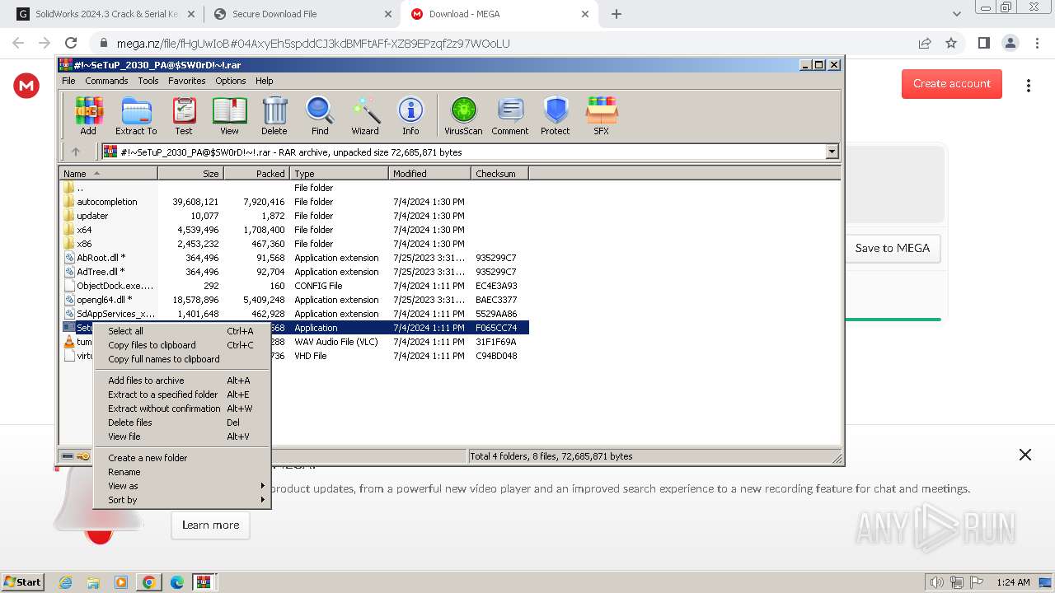Select the AdTree.dll file
Screen dimensions: 1055x593
click(101, 272)
